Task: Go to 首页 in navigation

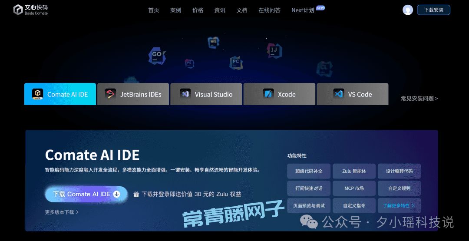Action: coord(154,10)
